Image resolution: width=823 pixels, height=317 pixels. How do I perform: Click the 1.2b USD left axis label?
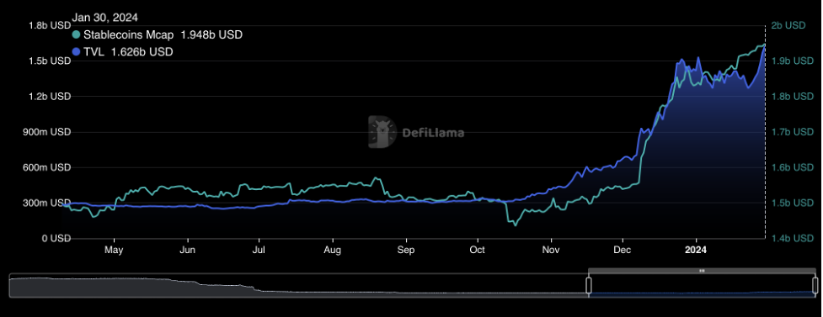50,97
